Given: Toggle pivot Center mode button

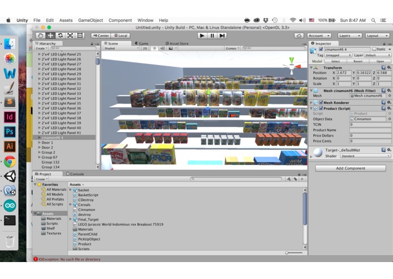Looking at the screenshot, I should 101,36.
